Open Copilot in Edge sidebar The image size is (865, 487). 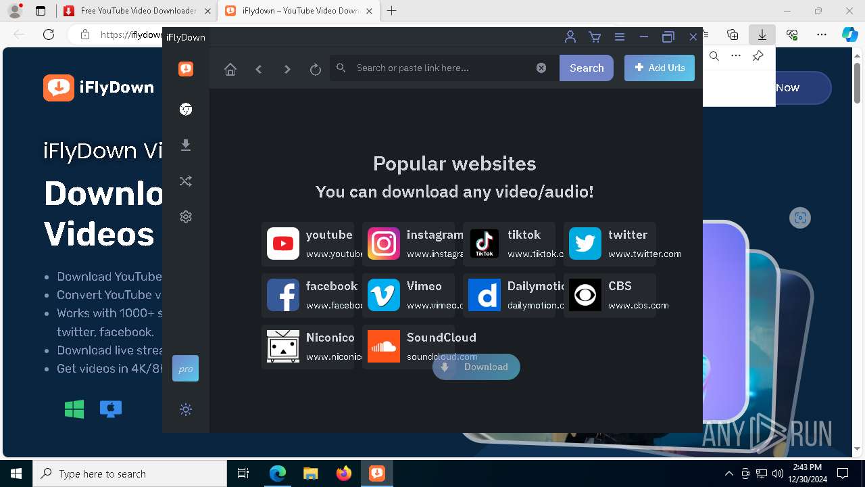850,34
